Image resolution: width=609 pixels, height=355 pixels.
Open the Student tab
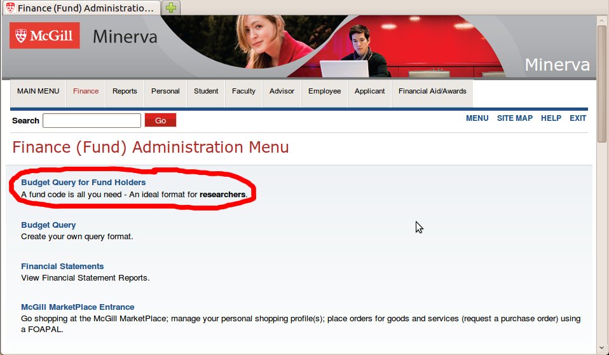pyautogui.click(x=206, y=92)
